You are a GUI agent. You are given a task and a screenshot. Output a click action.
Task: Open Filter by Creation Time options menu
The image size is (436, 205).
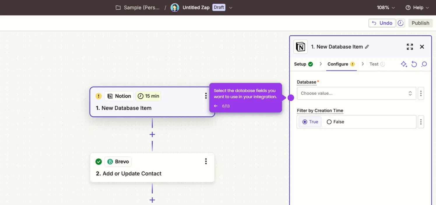pyautogui.click(x=421, y=122)
